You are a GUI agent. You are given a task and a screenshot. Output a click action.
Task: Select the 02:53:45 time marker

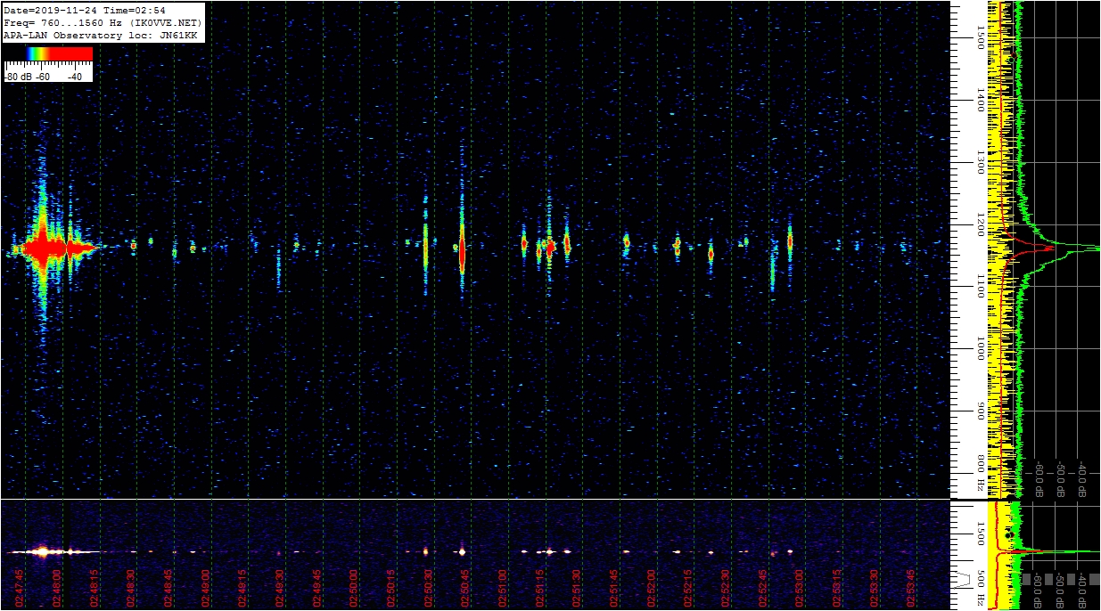coord(912,587)
